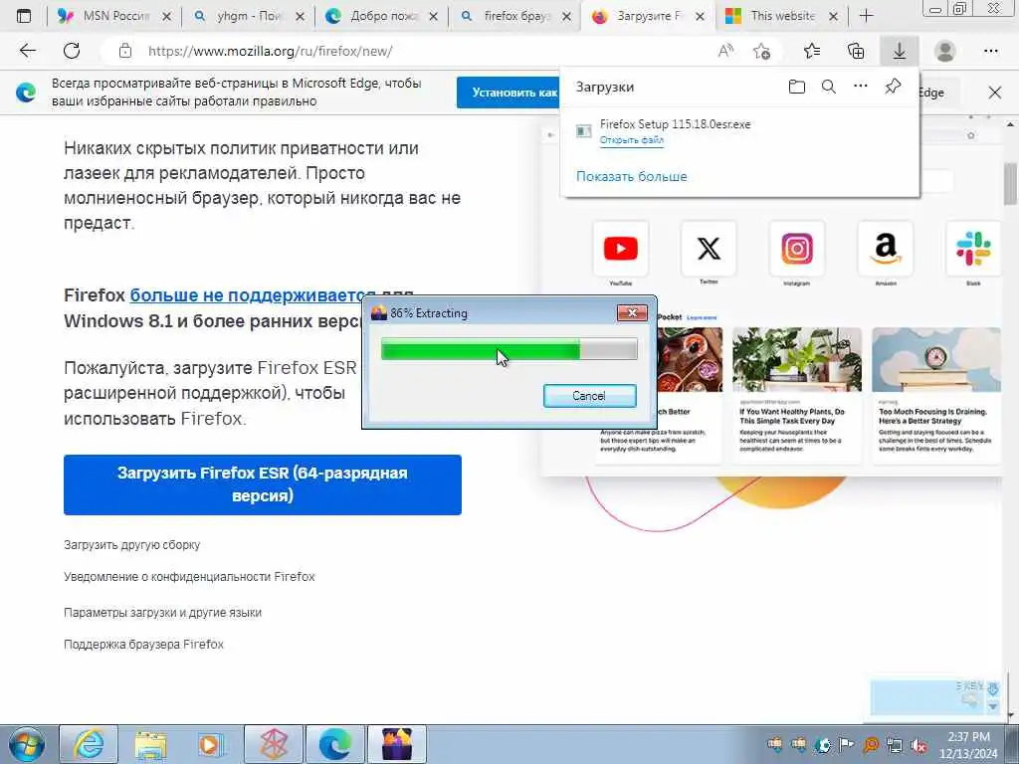Cancel the extraction dialog
Image resolution: width=1019 pixels, height=764 pixels.
(589, 396)
